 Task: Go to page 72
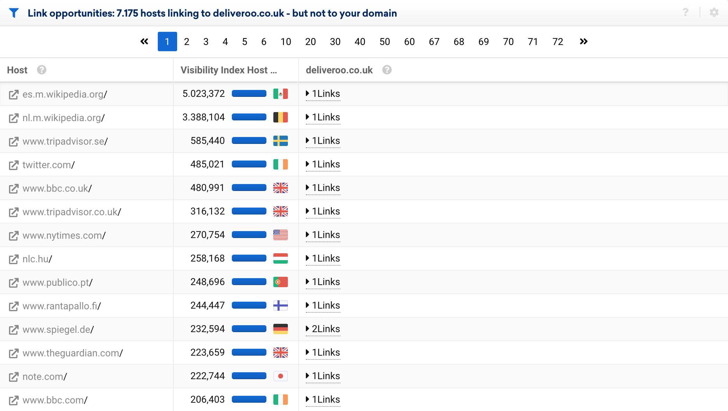pos(558,42)
